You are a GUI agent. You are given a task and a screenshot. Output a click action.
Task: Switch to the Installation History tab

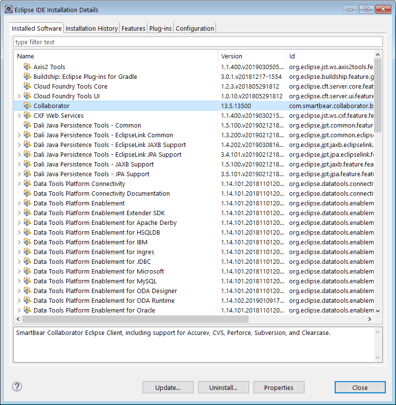[91, 28]
